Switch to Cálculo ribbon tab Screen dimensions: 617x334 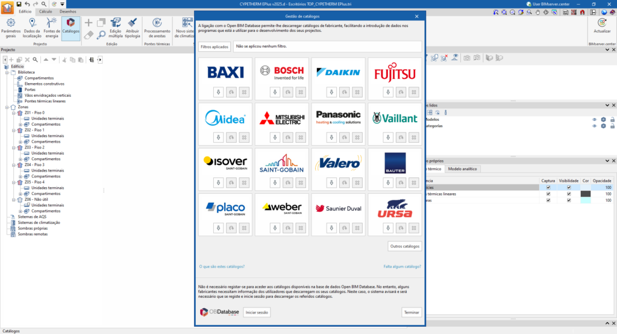point(45,11)
